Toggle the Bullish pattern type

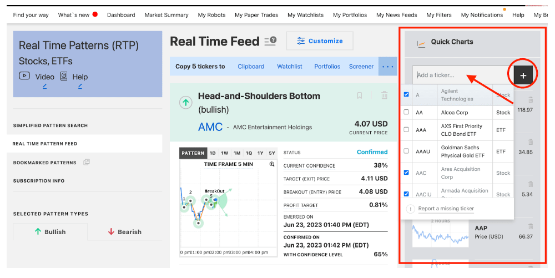coord(51,232)
